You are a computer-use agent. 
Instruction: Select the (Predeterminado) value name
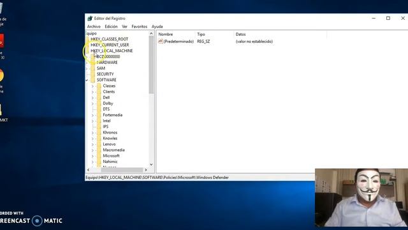(178, 42)
